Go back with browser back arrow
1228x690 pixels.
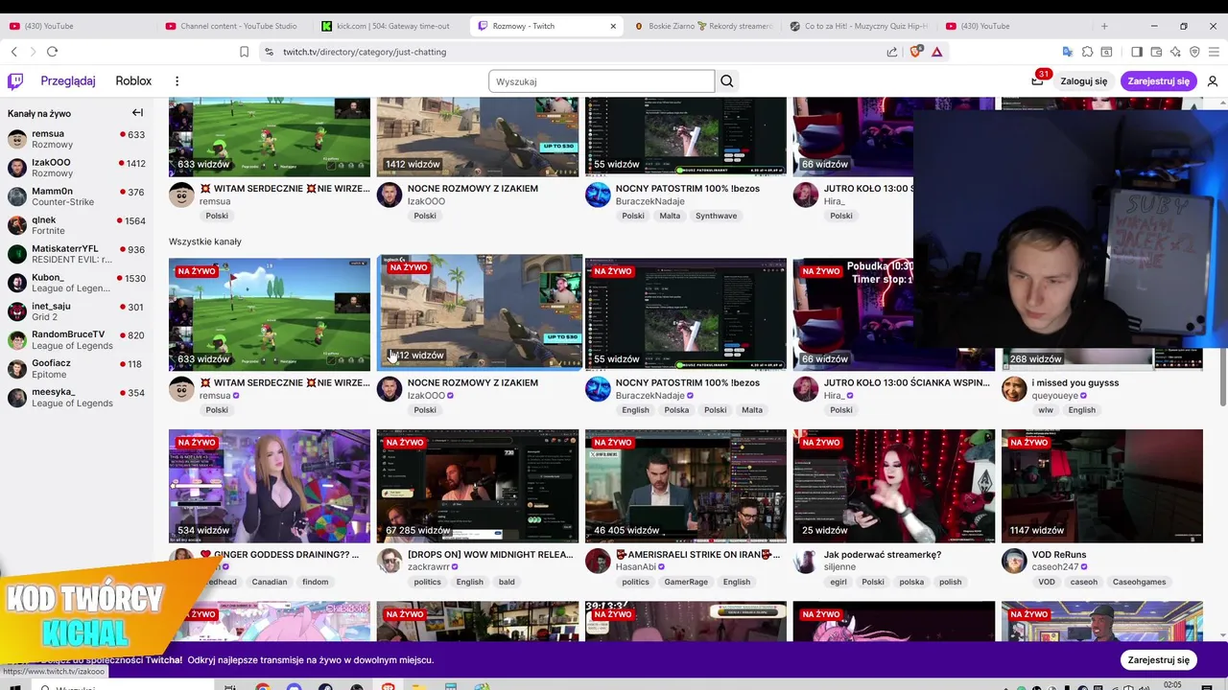coord(13,52)
